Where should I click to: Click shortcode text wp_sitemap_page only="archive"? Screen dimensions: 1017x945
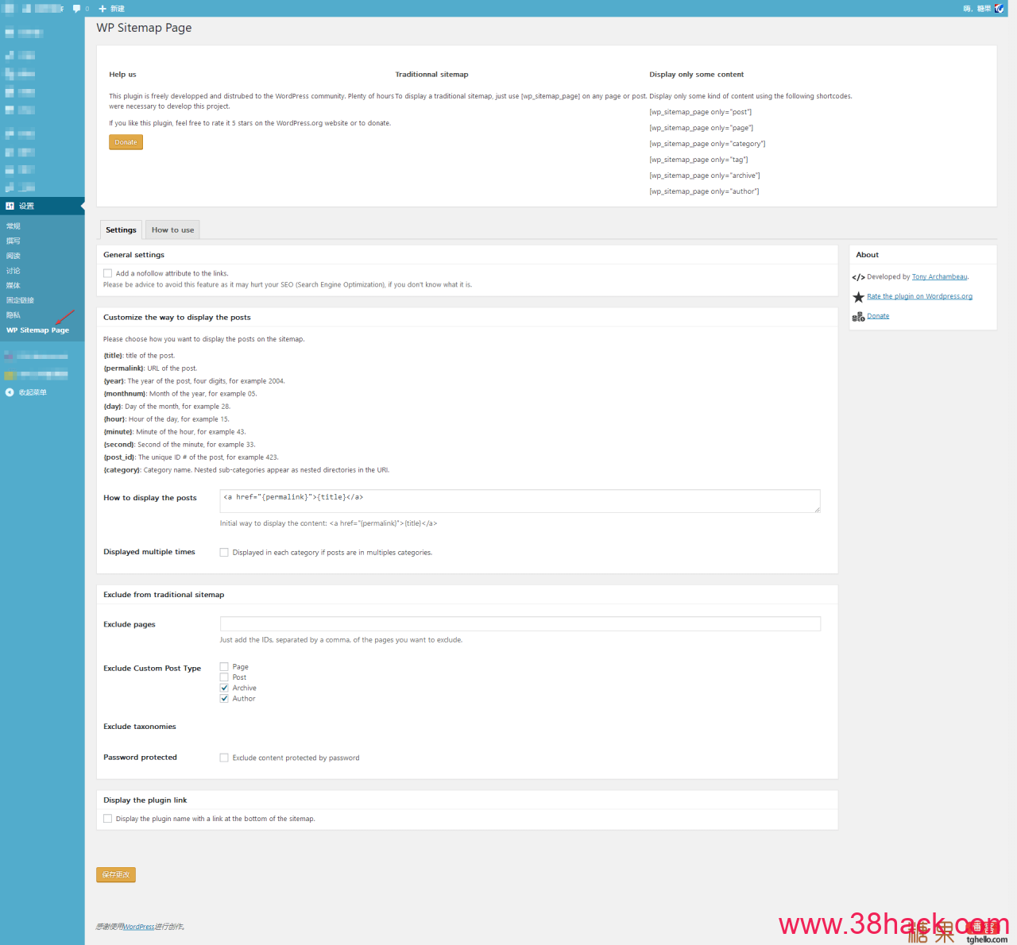705,175
